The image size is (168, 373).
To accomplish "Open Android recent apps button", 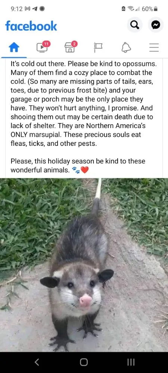I will [131, 362].
